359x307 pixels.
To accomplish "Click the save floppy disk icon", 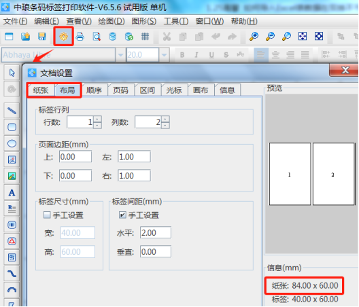I will pyautogui.click(x=41, y=37).
